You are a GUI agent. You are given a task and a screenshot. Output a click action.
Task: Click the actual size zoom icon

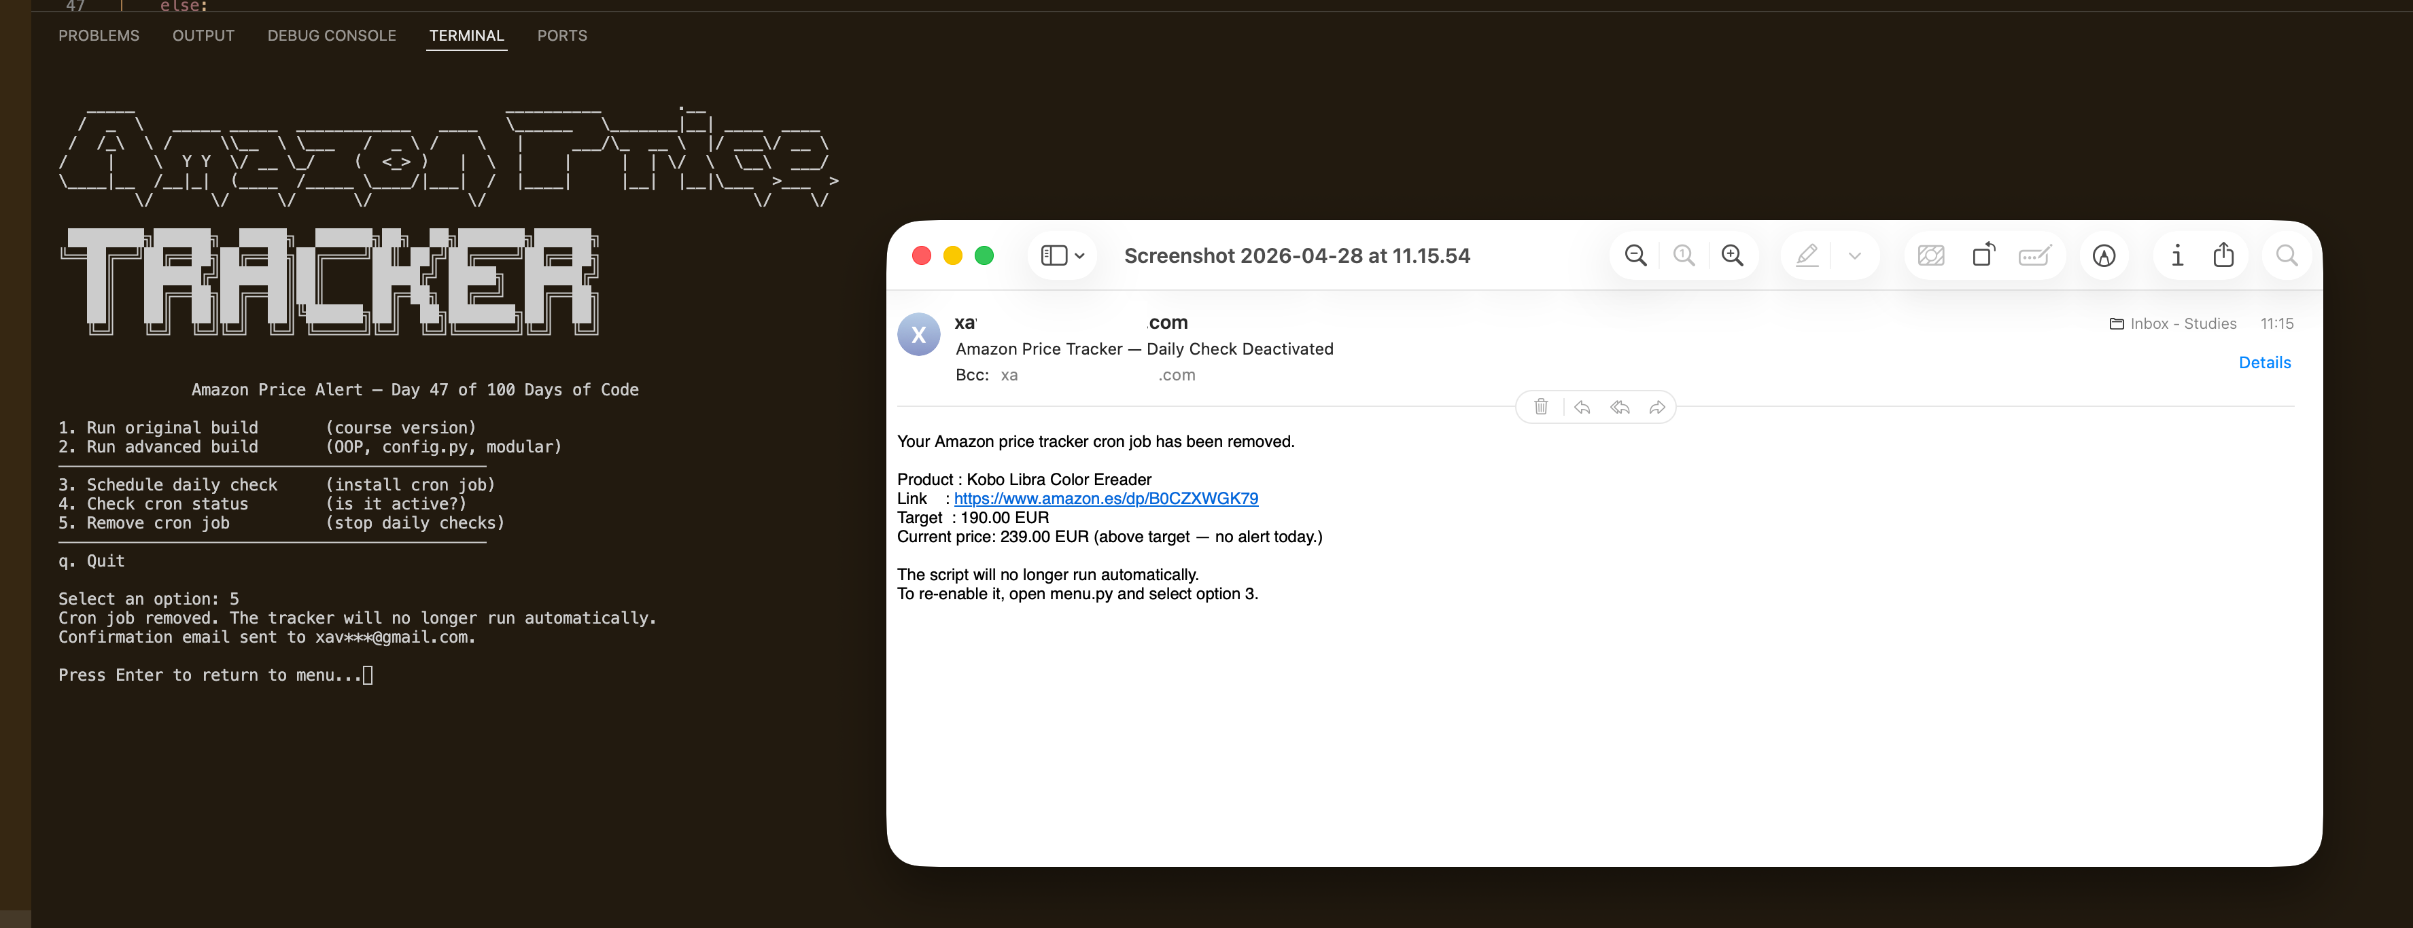1684,255
